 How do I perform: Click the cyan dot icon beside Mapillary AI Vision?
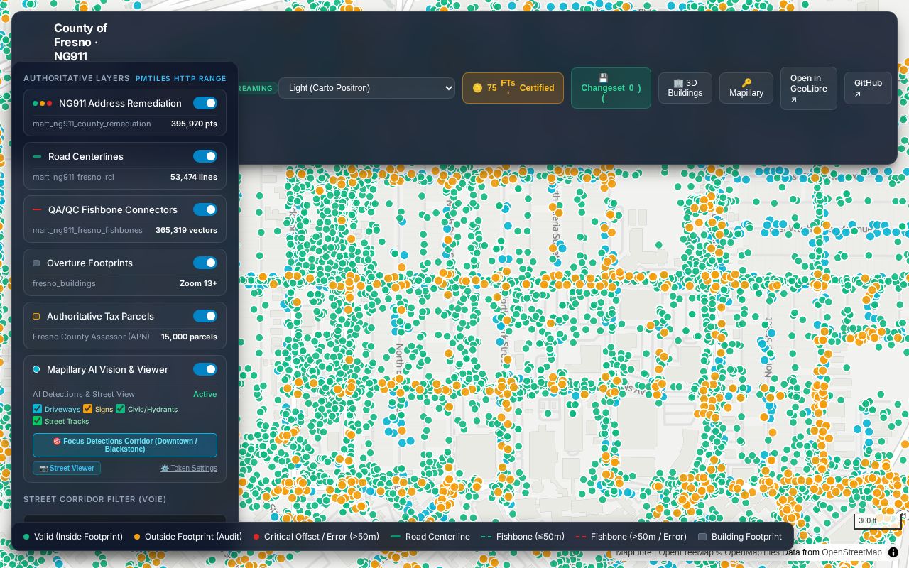click(36, 369)
